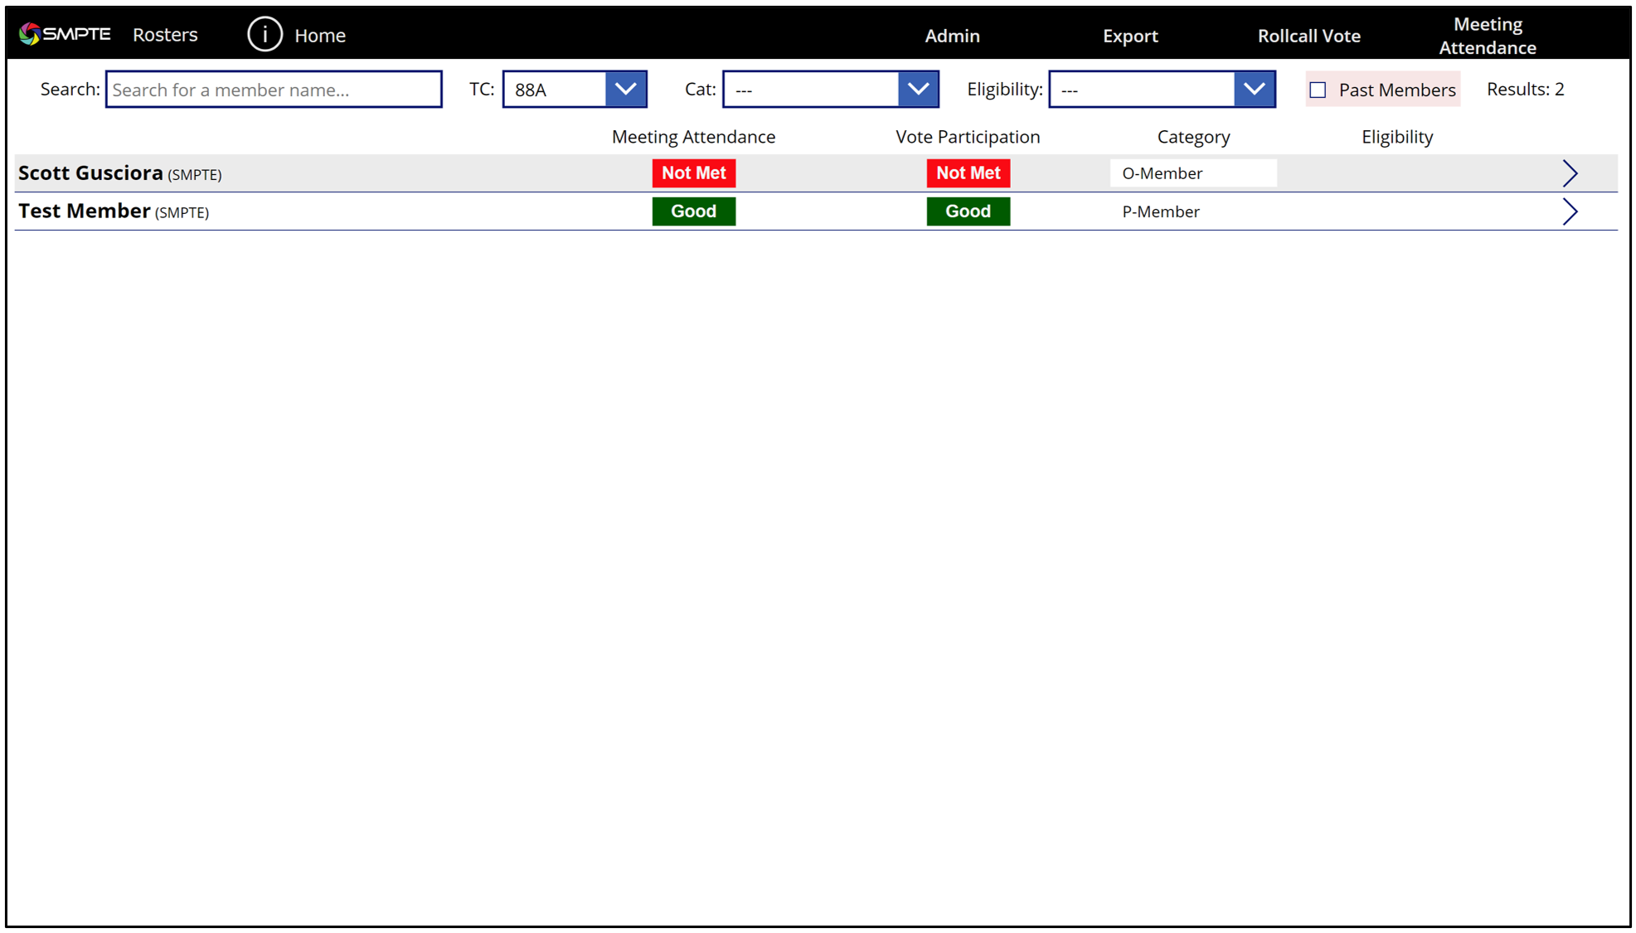Click Scott Gusciora's Vote Participation Not Met badge
This screenshot has width=1636, height=933.
click(968, 173)
